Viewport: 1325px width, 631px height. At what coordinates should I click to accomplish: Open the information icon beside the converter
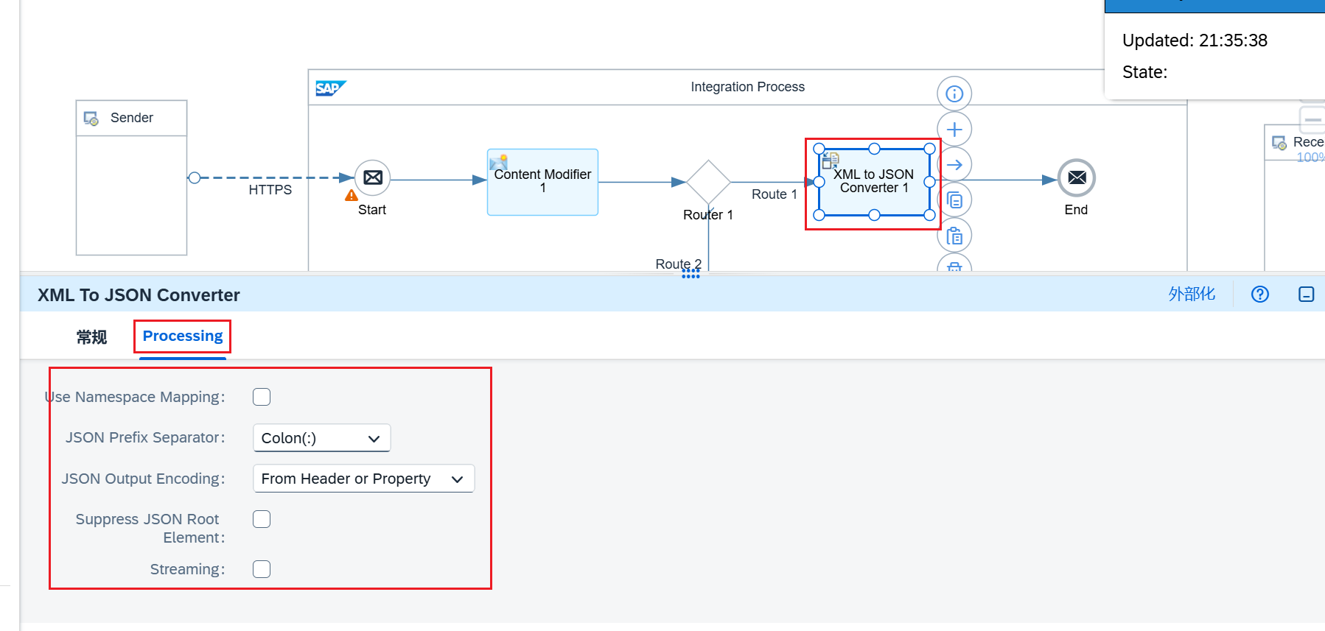[x=954, y=94]
